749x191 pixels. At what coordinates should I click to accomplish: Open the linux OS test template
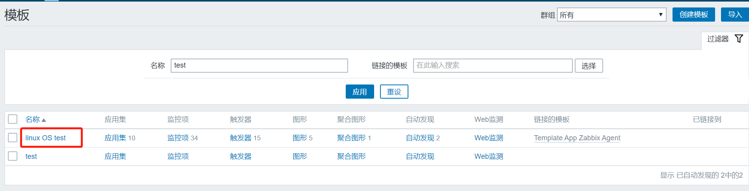45,138
